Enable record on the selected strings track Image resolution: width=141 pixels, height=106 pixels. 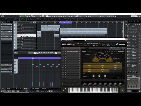[21, 37]
